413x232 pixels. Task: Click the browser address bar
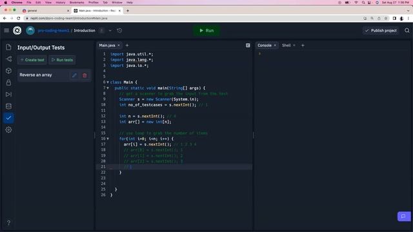(195, 18)
